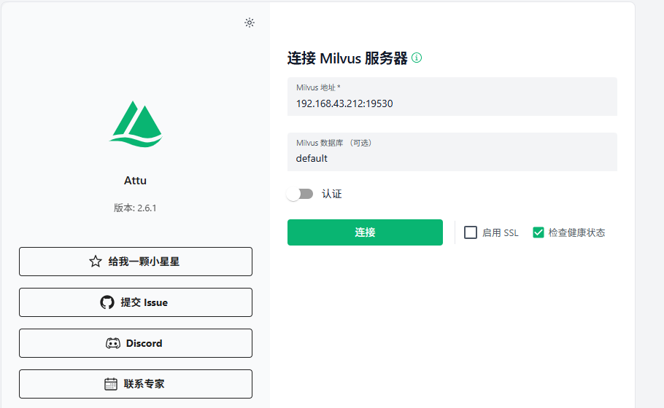Viewport: 664px width, 408px height.
Task: Uncheck the 检查健康状态 checkbox
Action: click(538, 232)
